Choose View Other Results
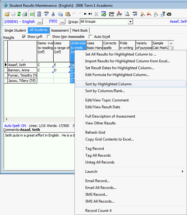The width and height of the screenshot is (187, 215). [131, 123]
